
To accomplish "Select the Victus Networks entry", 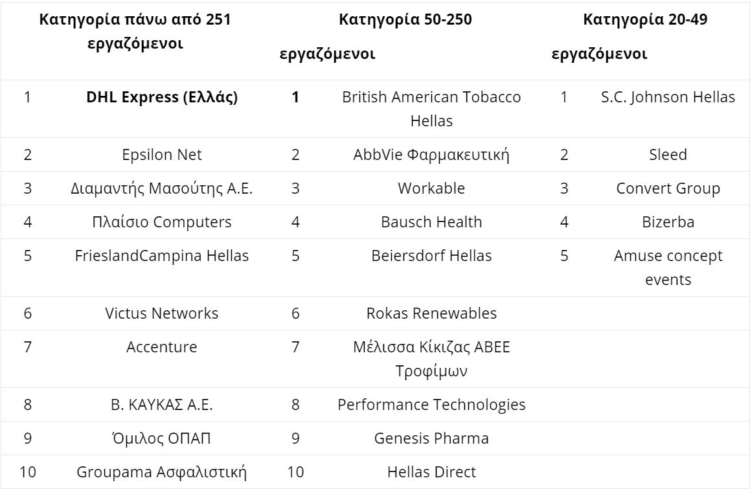I will point(162,313).
